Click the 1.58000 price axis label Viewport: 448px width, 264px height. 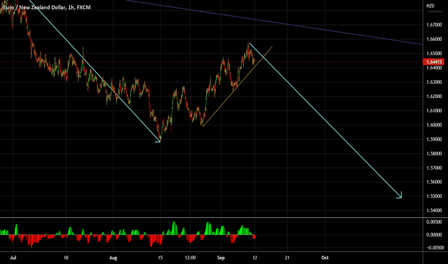click(434, 154)
